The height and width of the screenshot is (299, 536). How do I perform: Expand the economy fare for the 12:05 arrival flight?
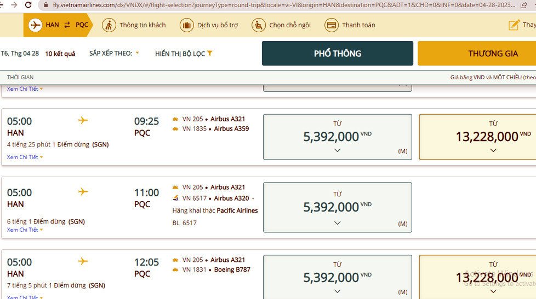pyautogui.click(x=337, y=291)
